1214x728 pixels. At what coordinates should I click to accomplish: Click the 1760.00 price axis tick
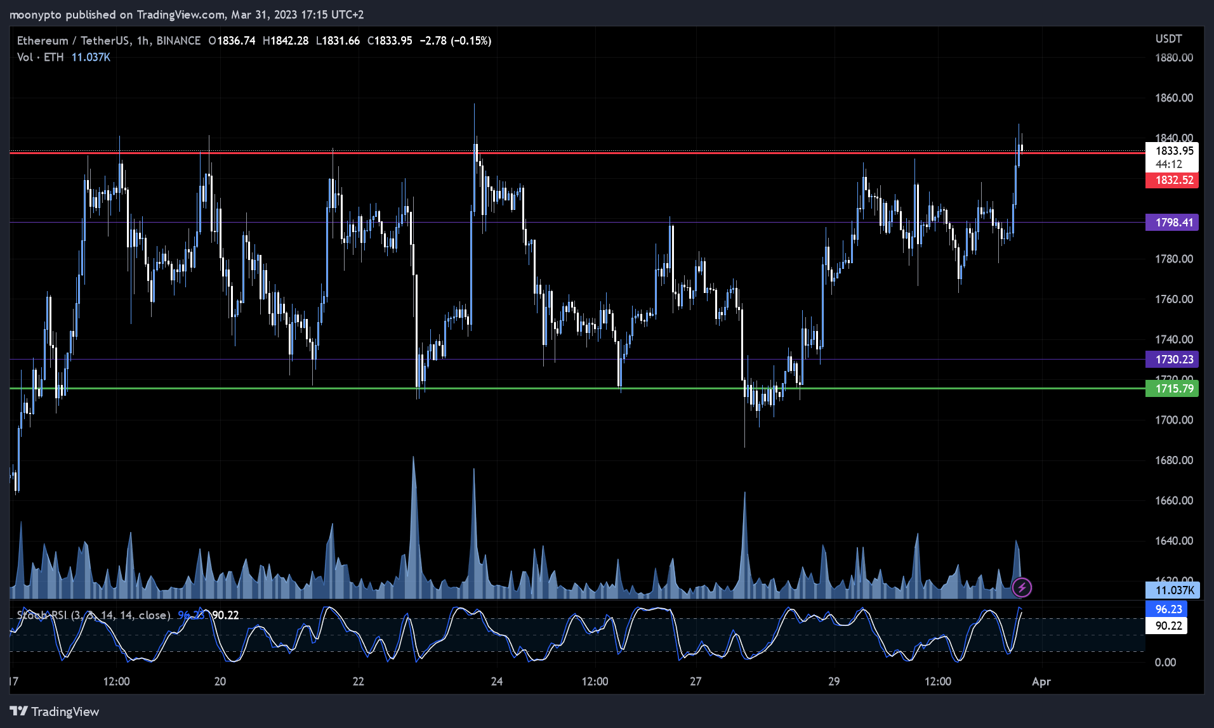1174,299
